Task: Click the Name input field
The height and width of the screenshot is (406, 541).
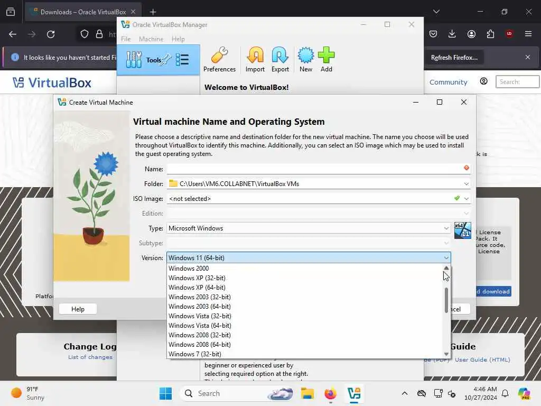Action: 318,169
